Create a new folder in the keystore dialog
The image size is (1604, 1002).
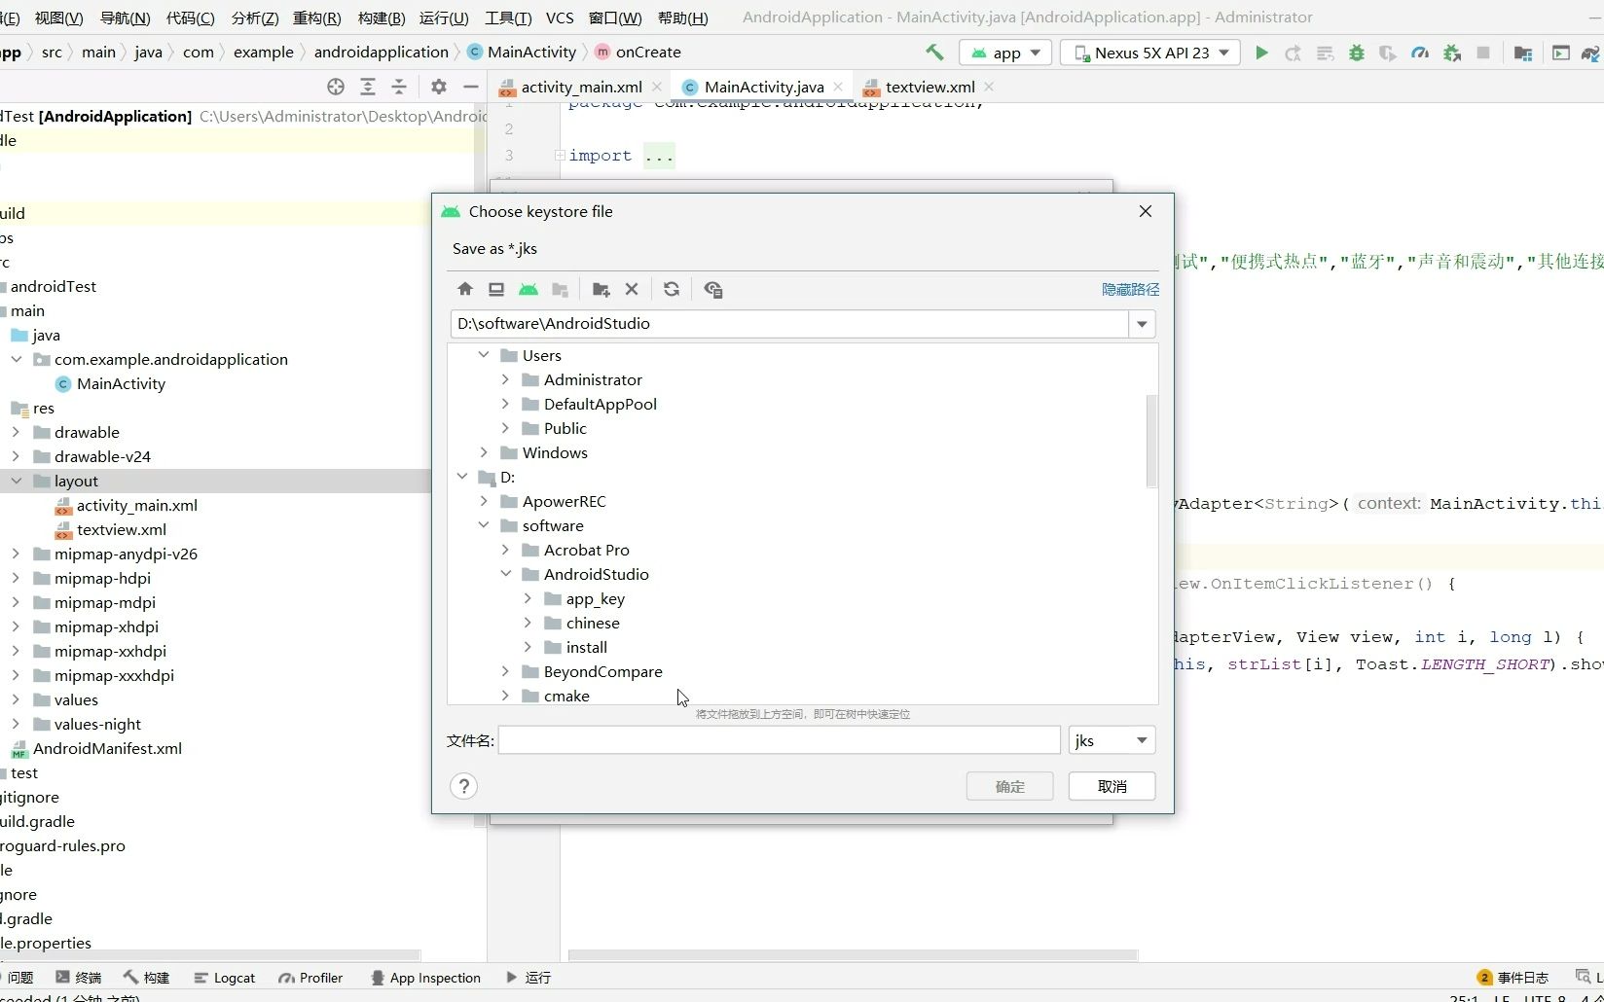click(x=601, y=289)
